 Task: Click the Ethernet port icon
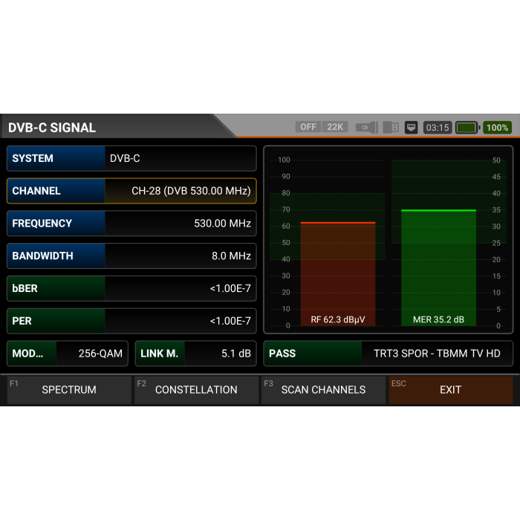point(411,127)
